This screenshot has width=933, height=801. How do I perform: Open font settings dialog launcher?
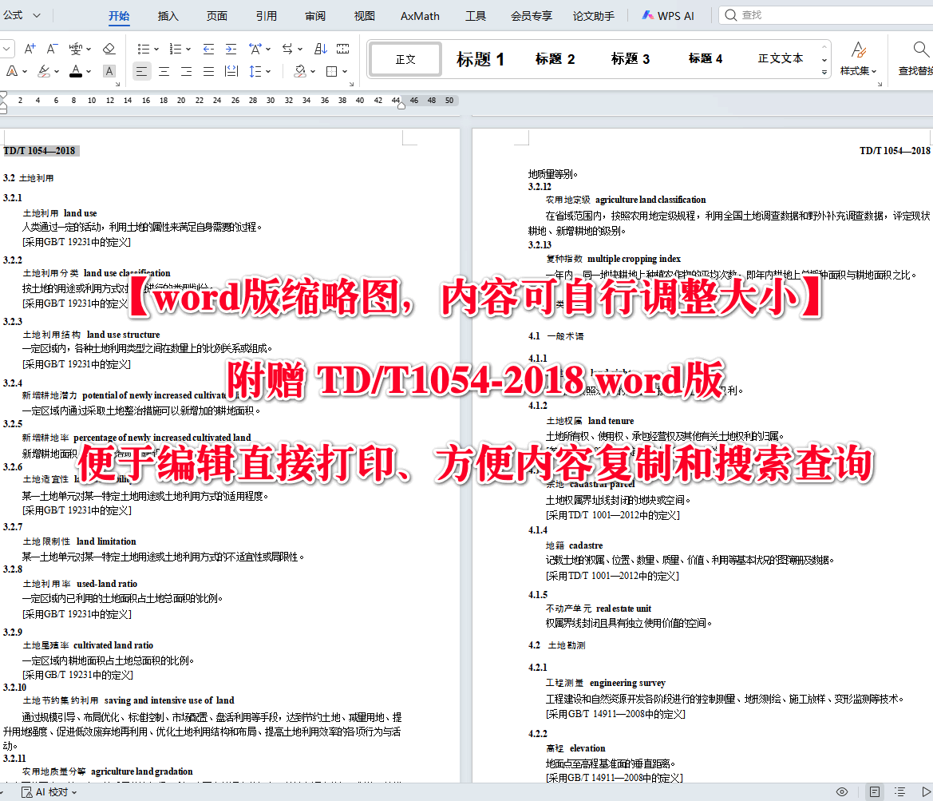[x=117, y=85]
